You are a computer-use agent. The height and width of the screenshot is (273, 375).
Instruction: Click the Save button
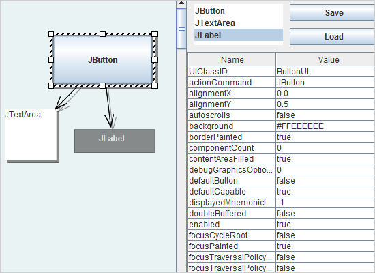click(333, 13)
